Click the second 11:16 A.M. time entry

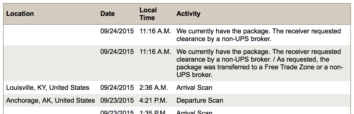[155, 52]
